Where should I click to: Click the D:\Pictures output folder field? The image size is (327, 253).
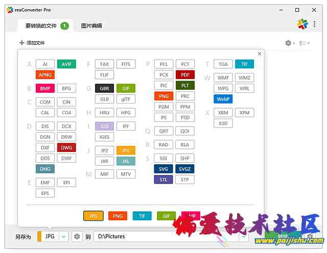pyautogui.click(x=171, y=237)
